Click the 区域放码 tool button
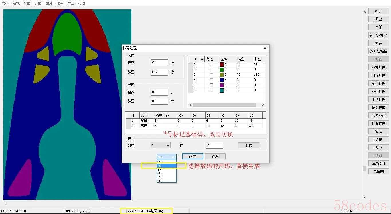Screen dimensions: 391x214 (x=378, y=115)
